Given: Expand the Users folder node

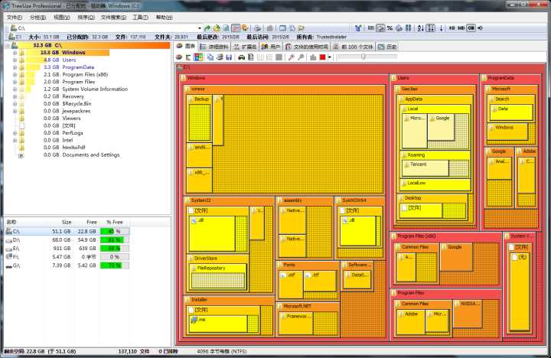Looking at the screenshot, I should pyautogui.click(x=15, y=60).
